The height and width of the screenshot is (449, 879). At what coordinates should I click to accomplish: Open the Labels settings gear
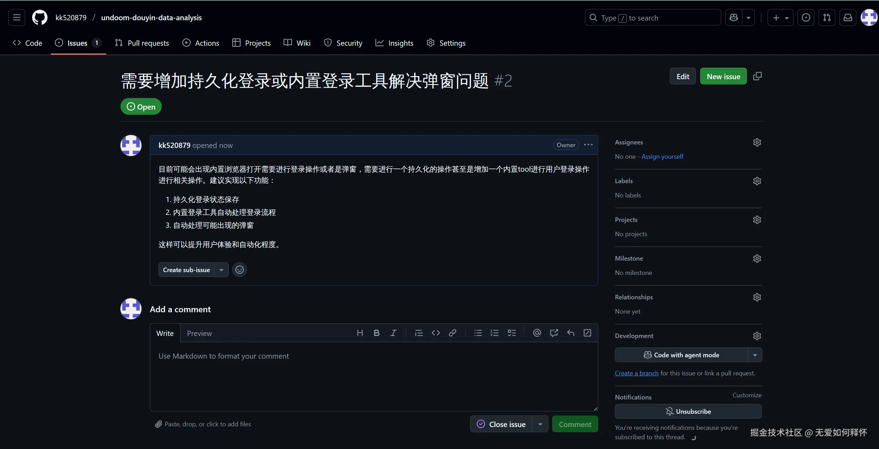click(757, 181)
